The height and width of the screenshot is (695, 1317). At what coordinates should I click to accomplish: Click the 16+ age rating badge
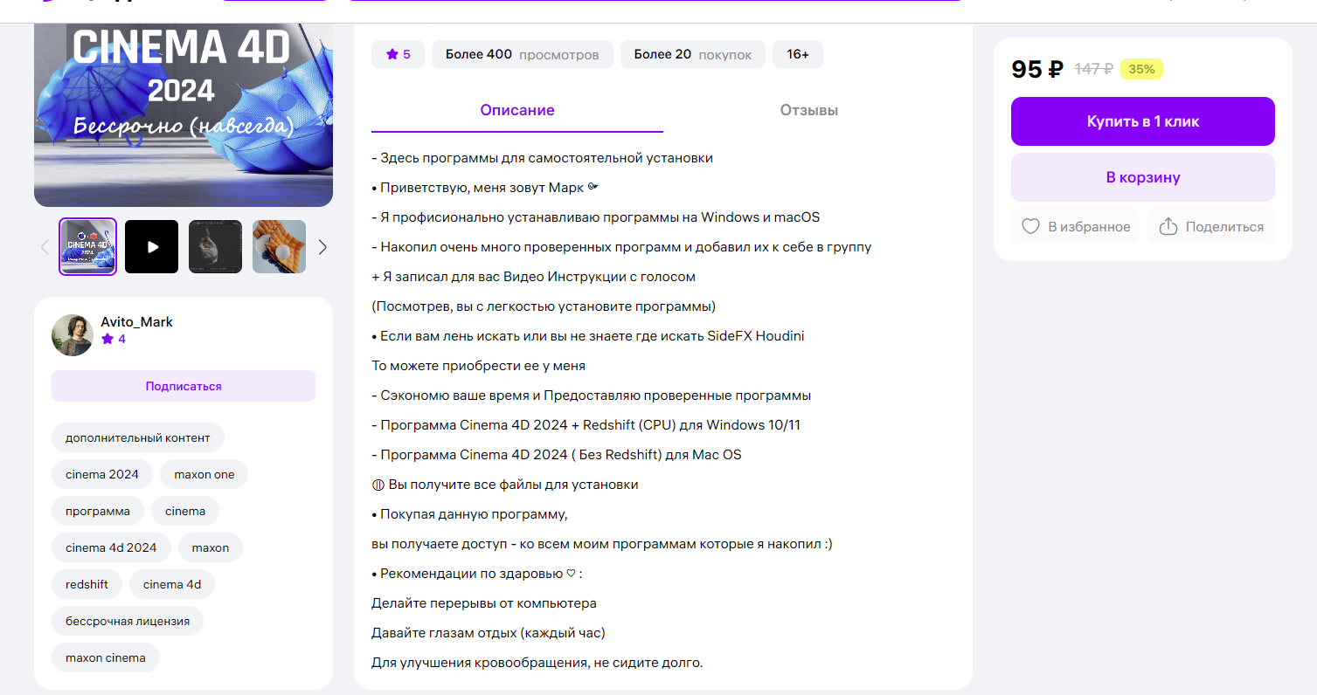click(x=798, y=54)
